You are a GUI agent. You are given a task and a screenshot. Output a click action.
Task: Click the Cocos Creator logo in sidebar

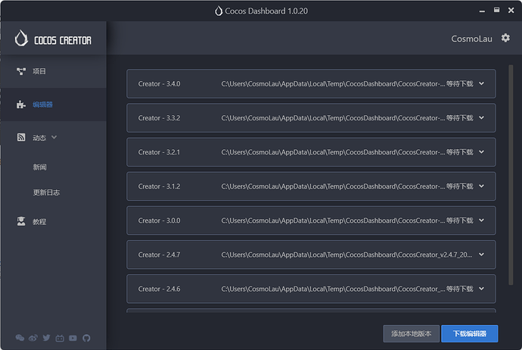53,39
